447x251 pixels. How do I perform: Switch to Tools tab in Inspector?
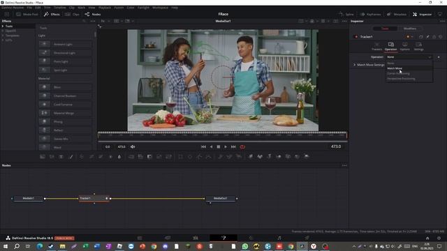[385, 29]
